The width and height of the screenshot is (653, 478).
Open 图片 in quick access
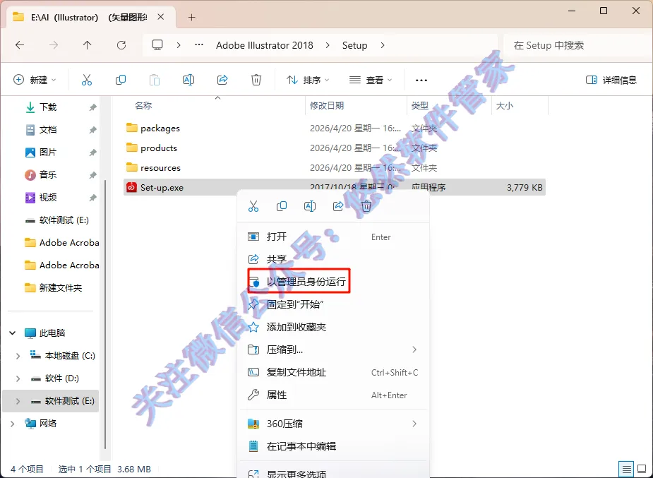pos(48,152)
